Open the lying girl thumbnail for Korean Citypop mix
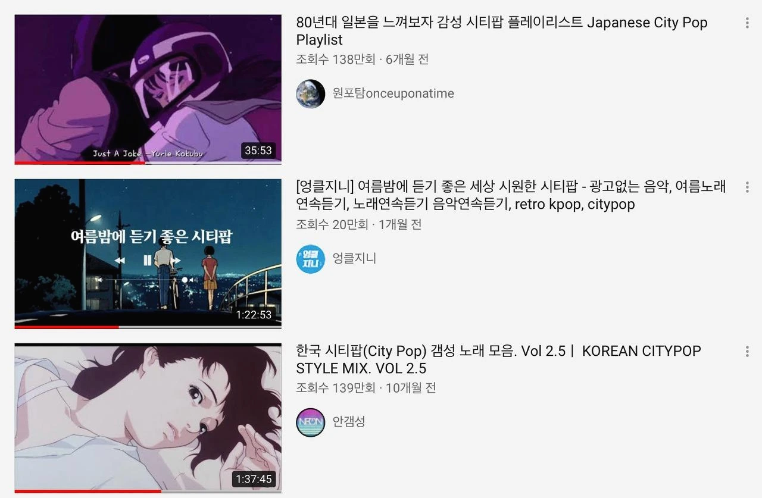 click(148, 418)
